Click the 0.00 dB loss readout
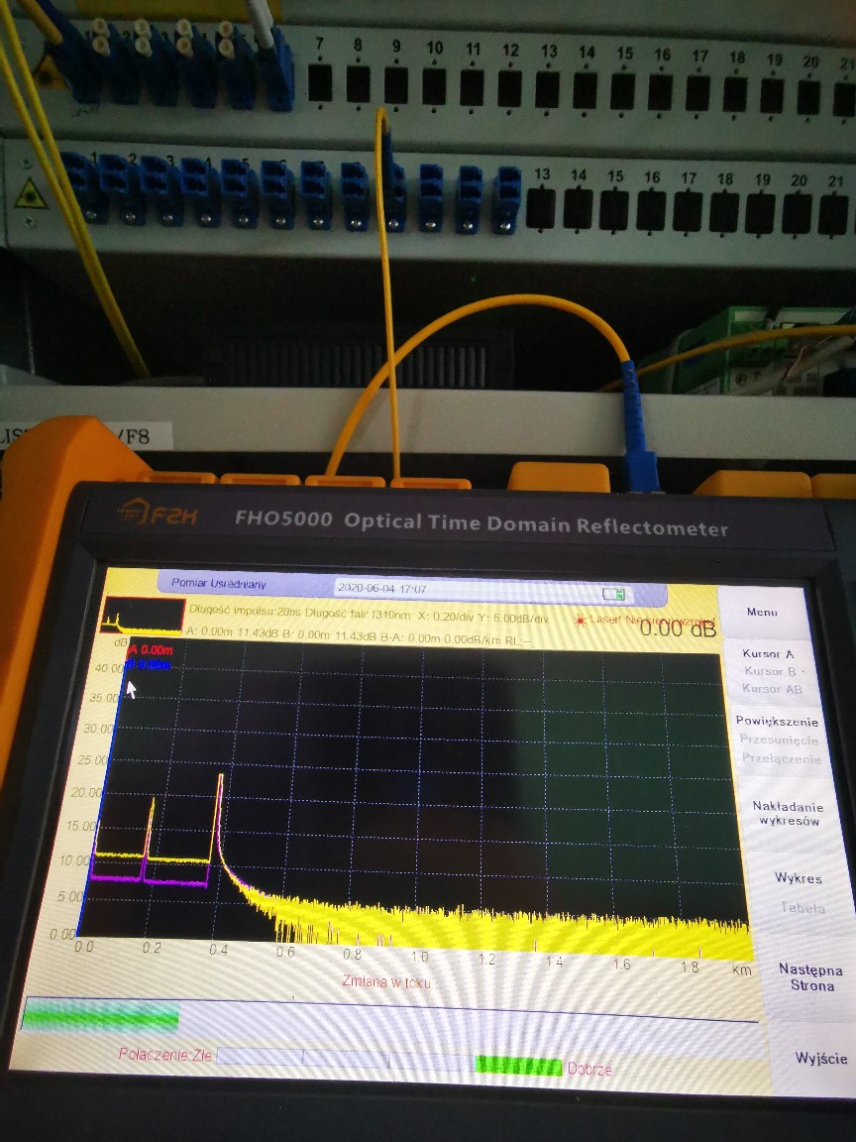Viewport: 856px width, 1142px height. tap(679, 628)
